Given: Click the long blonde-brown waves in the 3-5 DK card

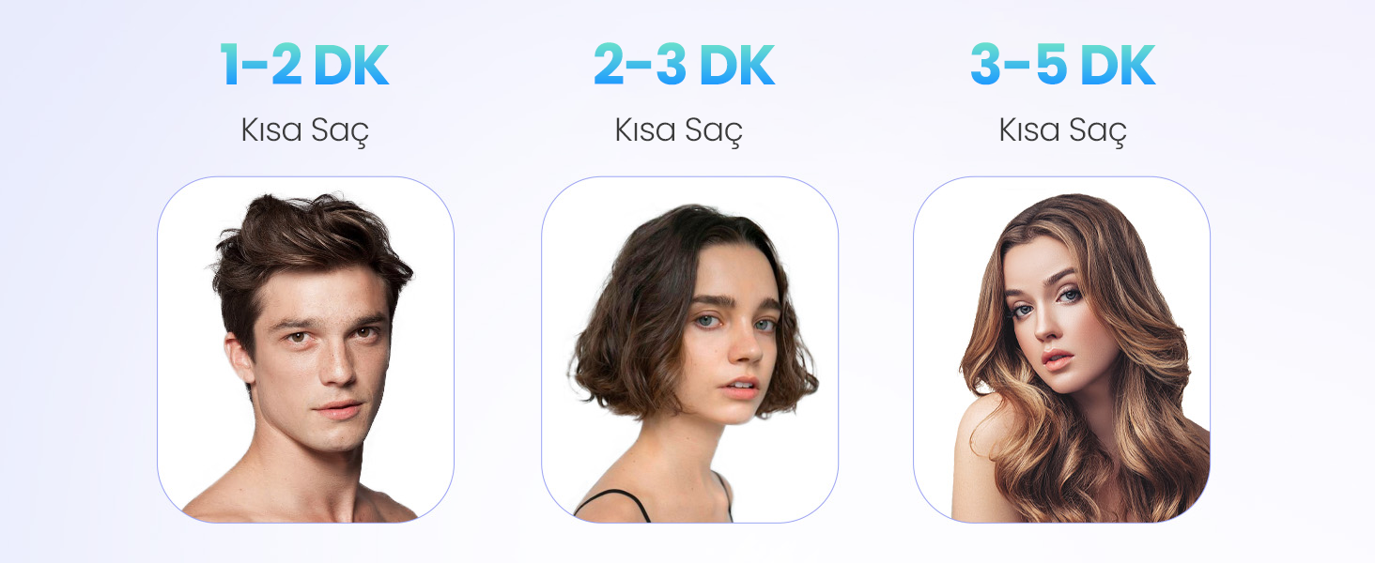Looking at the screenshot, I should [1146, 394].
